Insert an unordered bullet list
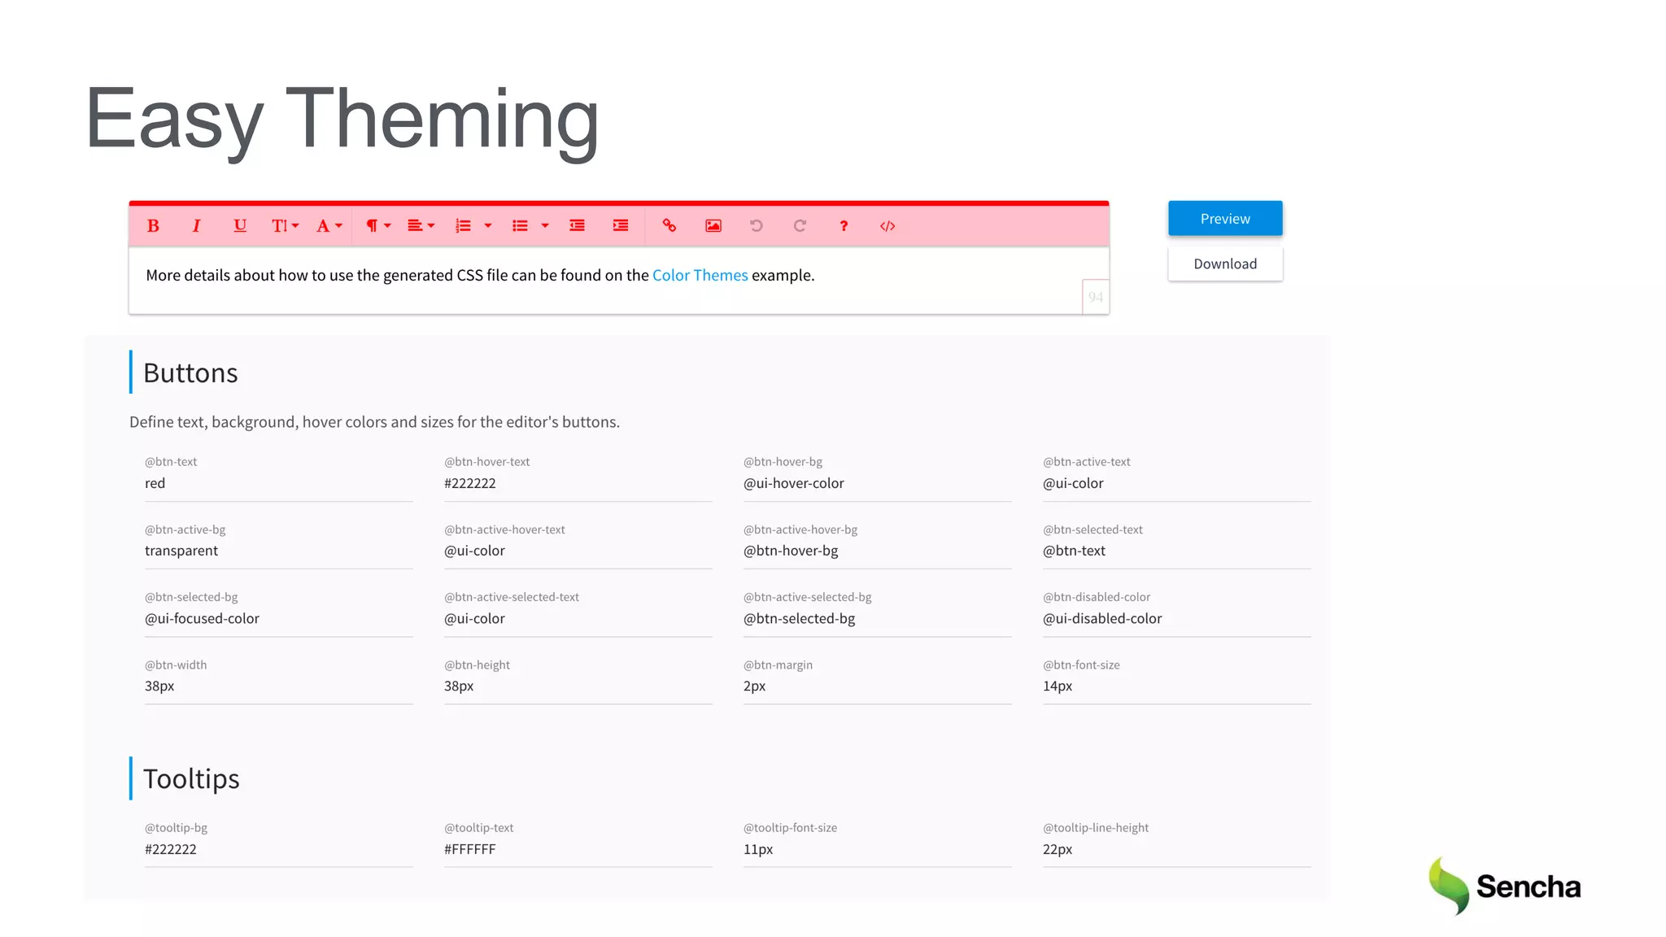Viewport: 1666px width, 937px height. tap(521, 226)
